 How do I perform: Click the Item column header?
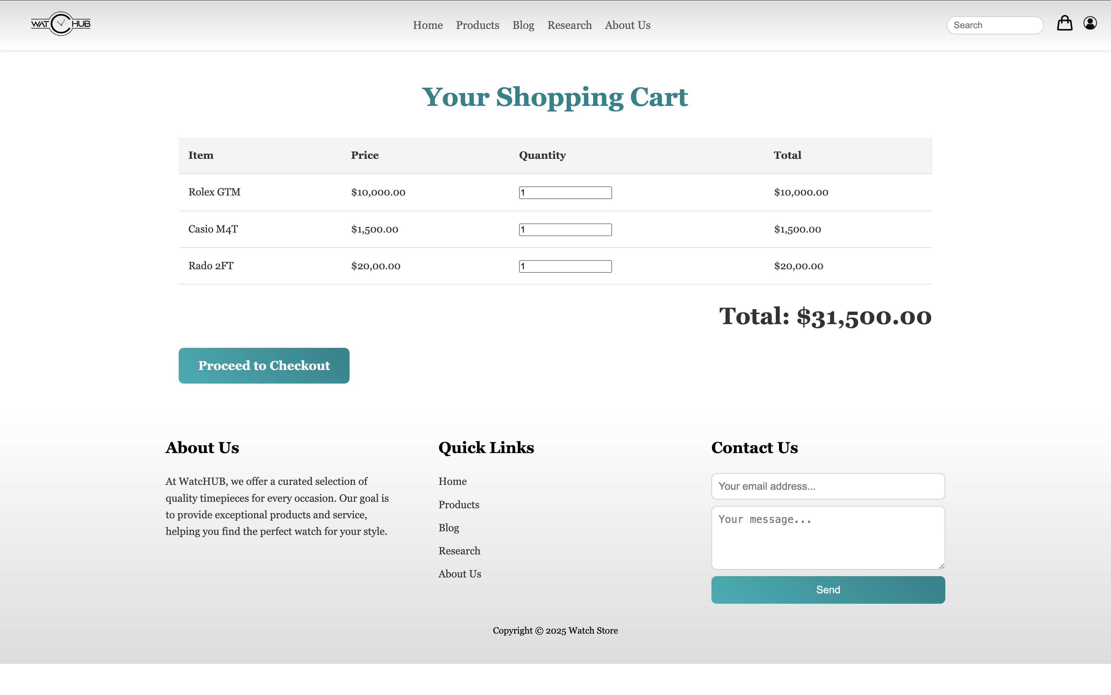201,155
